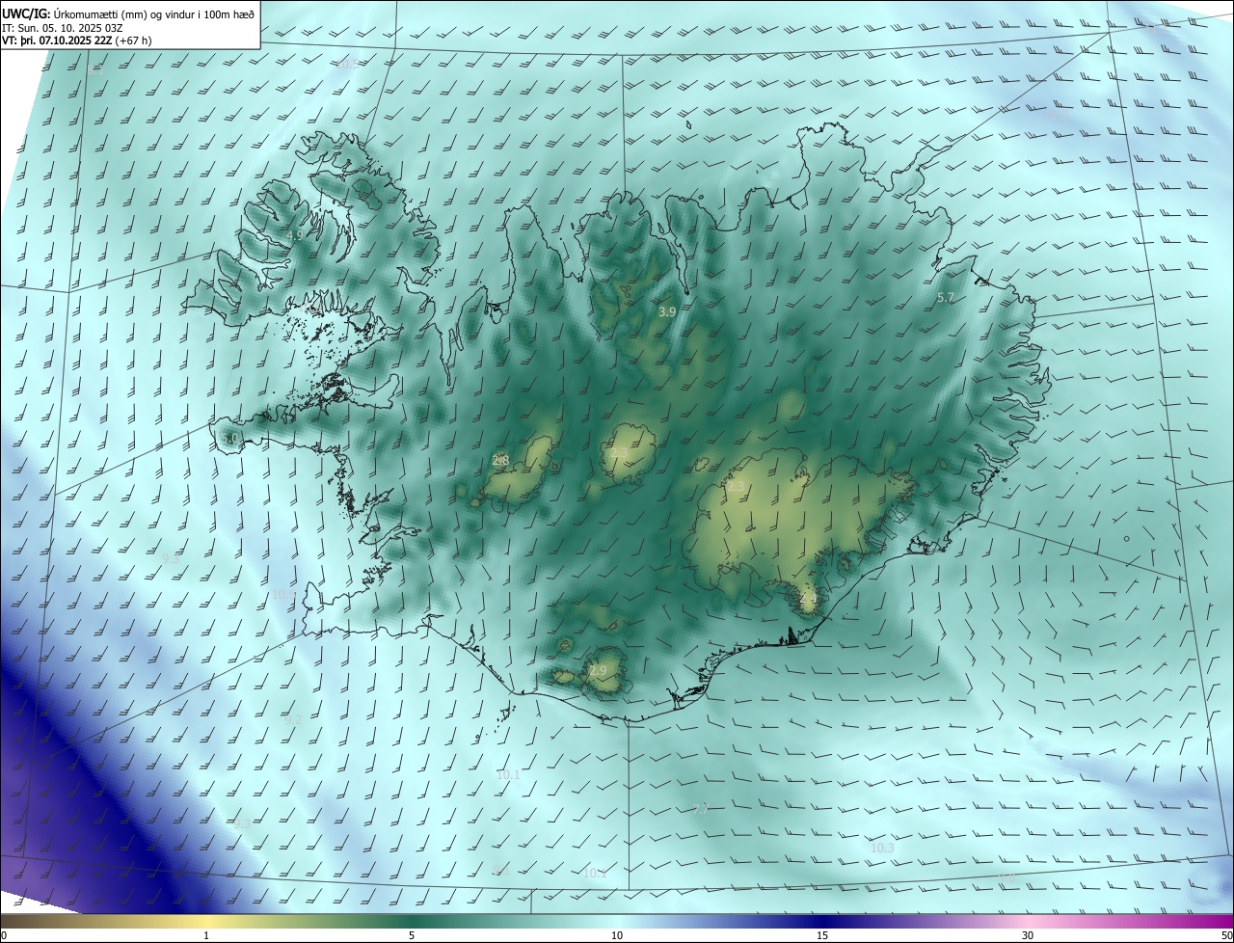Click the 7.7 value south of Iceland
The image size is (1234, 943).
click(x=701, y=810)
